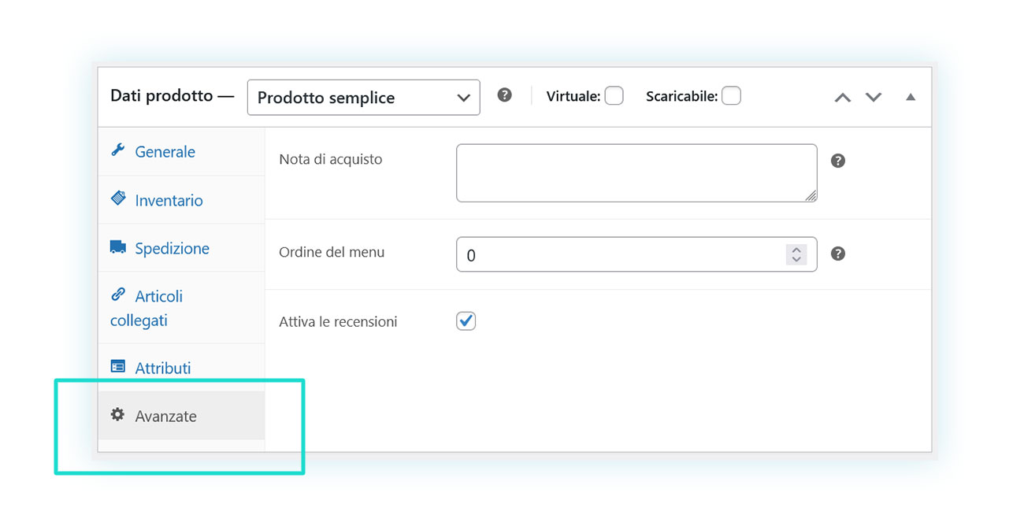
Task: Click the Virtuale label text
Action: (x=573, y=96)
